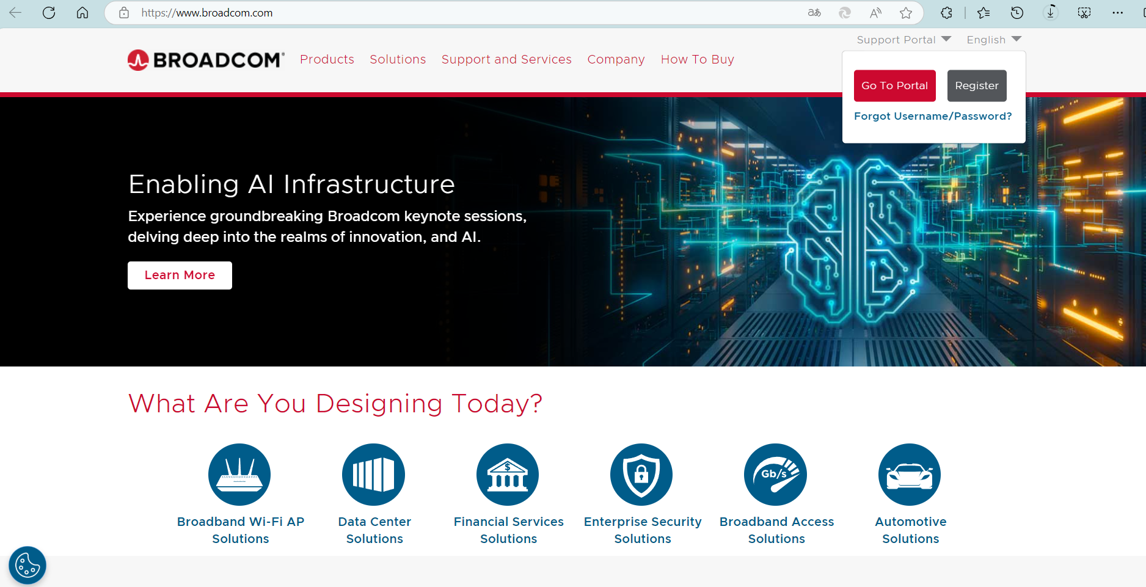
Task: Open Support and Services menu
Action: point(506,59)
